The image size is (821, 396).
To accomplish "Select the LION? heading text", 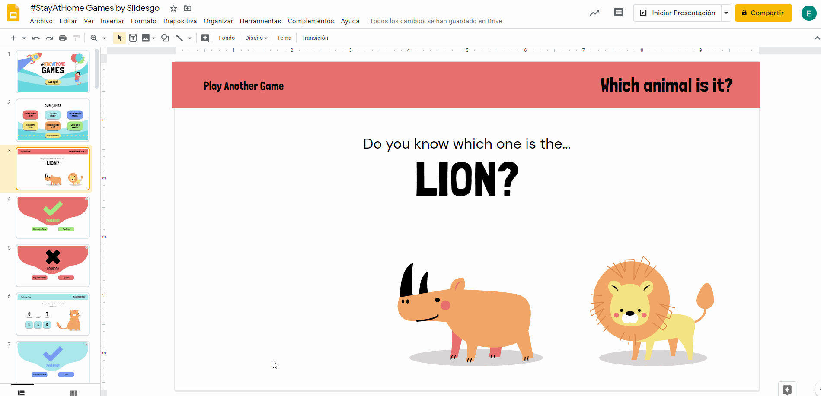I will pos(467,179).
